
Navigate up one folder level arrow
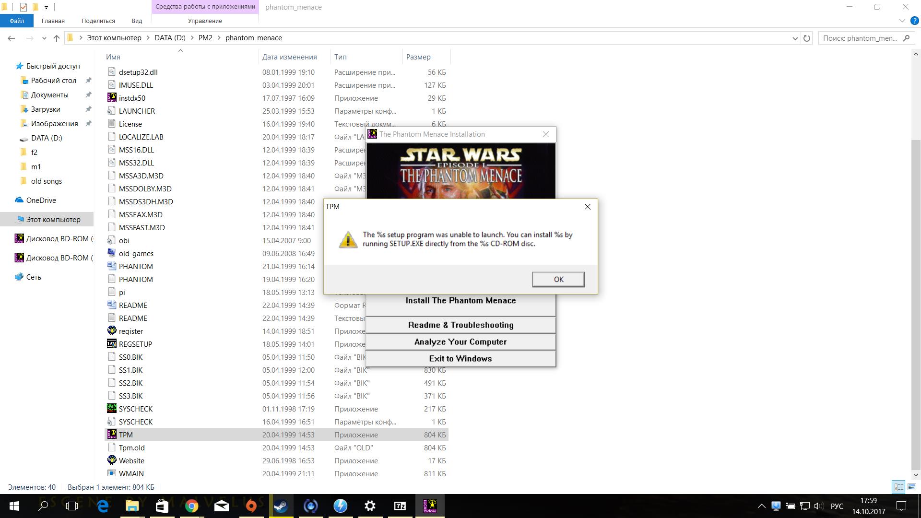click(57, 38)
